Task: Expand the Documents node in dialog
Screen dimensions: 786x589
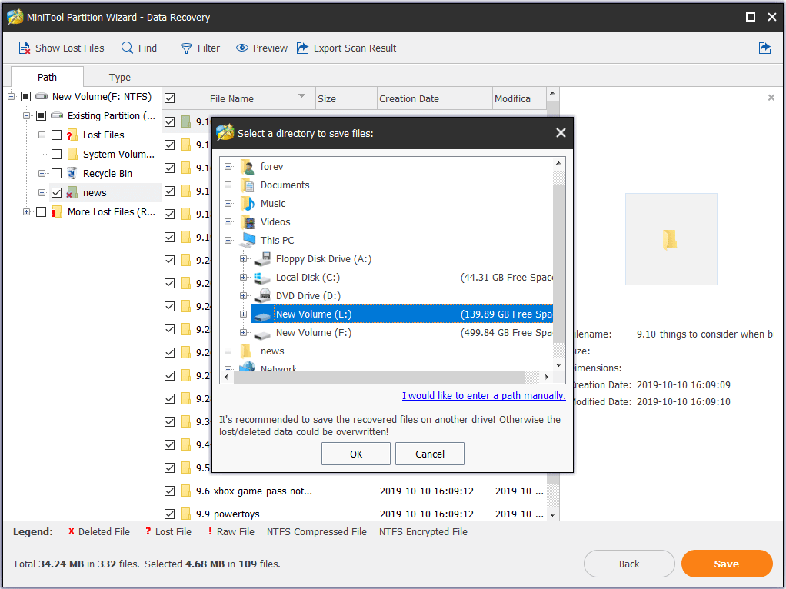Action: 228,185
